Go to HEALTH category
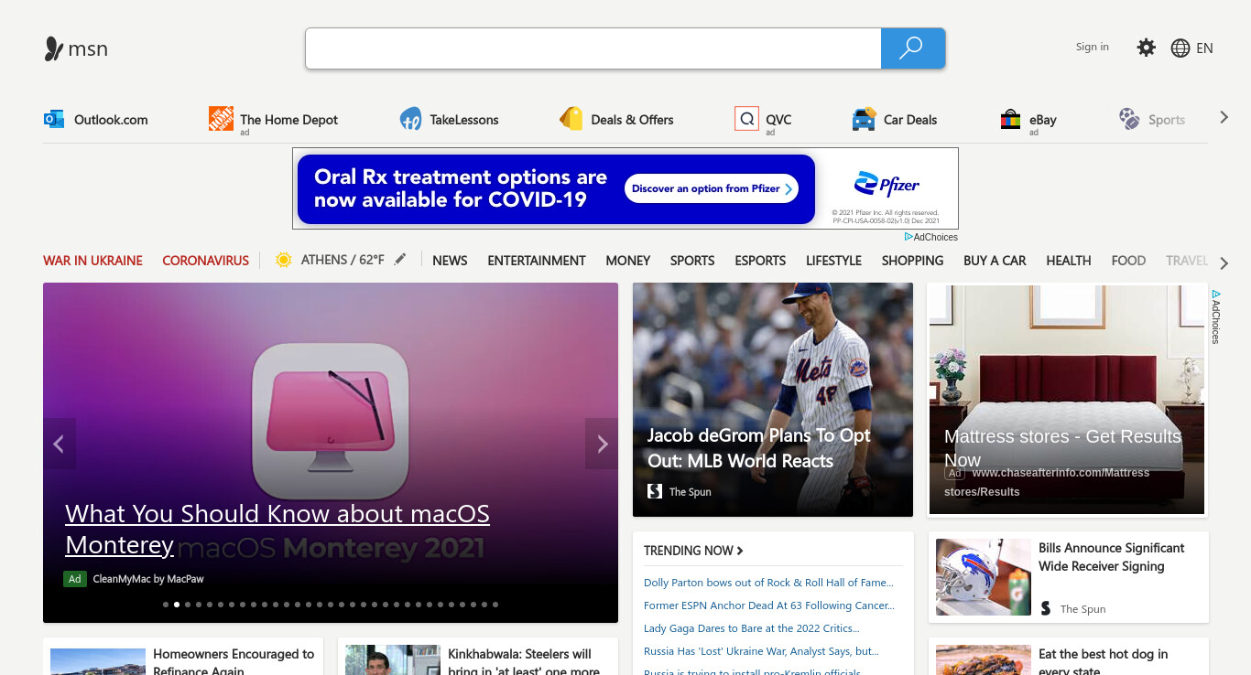1251x675 pixels. pos(1069,261)
